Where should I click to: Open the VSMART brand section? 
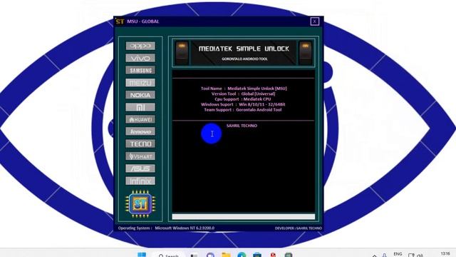[140, 156]
